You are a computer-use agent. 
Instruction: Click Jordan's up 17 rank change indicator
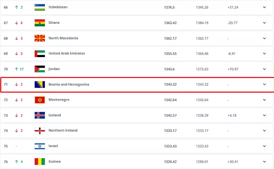click(19, 69)
